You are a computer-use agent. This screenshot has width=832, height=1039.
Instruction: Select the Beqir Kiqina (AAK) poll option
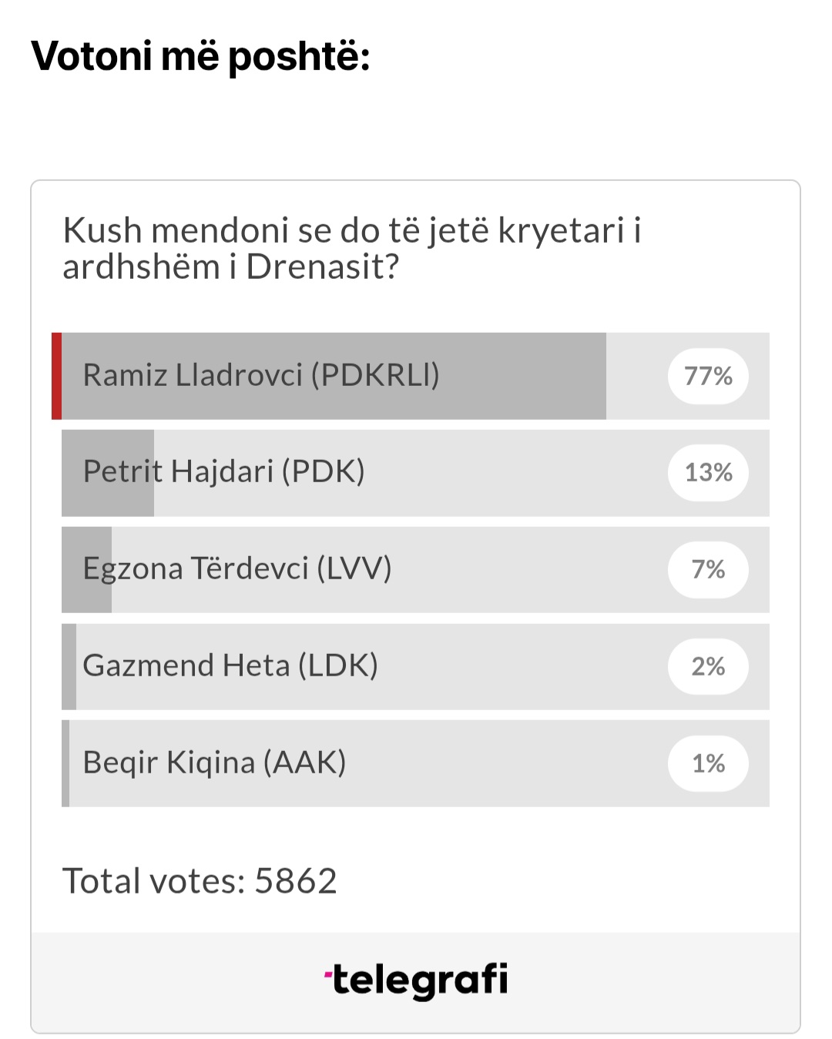415,763
